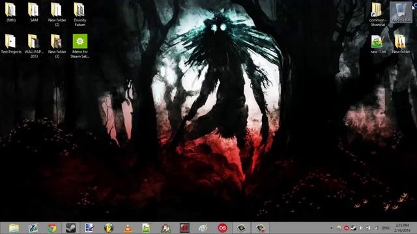Screen dimensions: 417x234
Task: Click the first tray icon after the arrow
Action: (339, 228)
